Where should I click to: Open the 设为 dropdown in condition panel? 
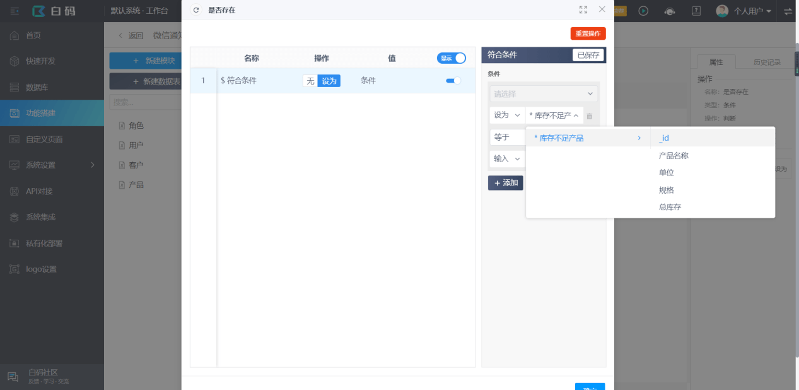(507, 115)
